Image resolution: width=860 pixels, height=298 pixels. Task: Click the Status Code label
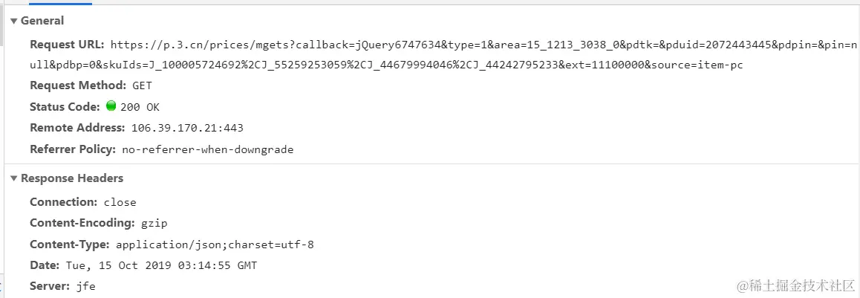[x=65, y=107]
